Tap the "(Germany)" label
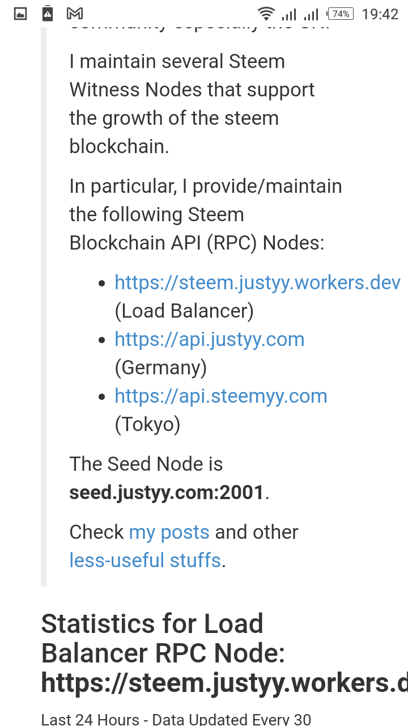This screenshot has height=726, width=408. point(161,368)
